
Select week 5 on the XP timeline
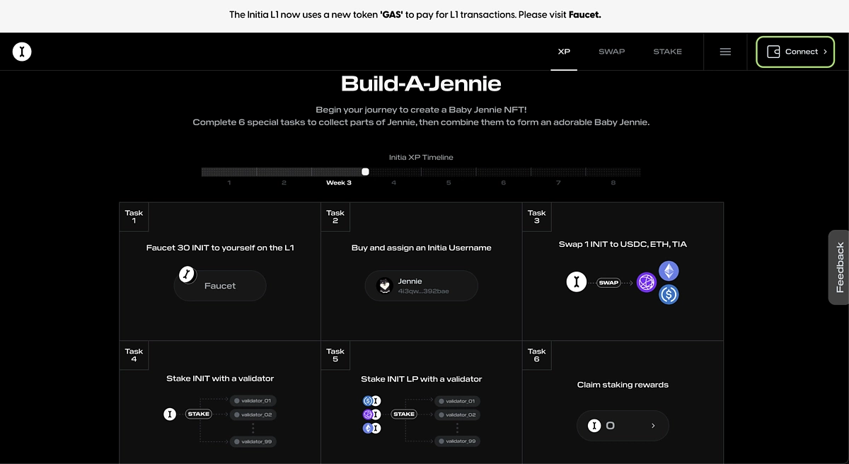click(449, 182)
